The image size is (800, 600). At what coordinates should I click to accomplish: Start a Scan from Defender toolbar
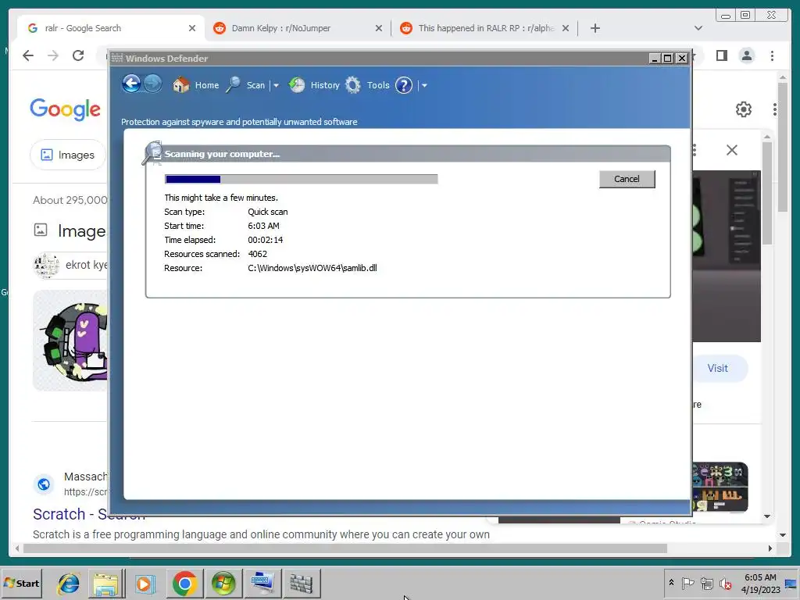pos(246,85)
